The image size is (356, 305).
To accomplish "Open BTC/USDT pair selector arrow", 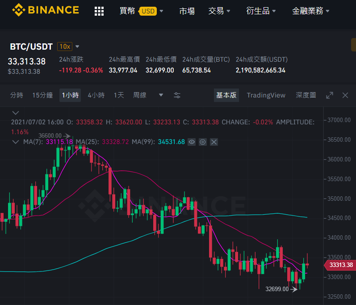I will (77, 47).
